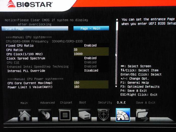The height and width of the screenshot is (132, 176).
Task: Click the Boot drives icon
Action: 84,115
